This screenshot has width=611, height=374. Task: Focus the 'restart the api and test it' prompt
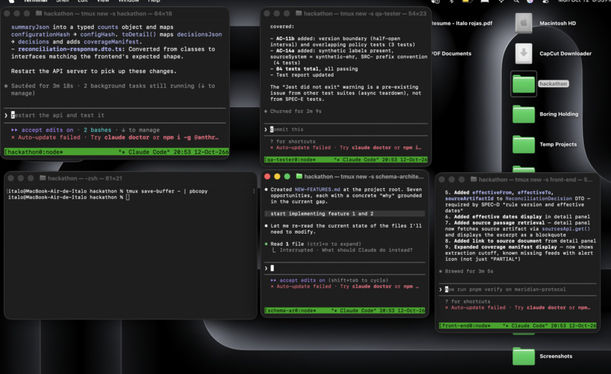coord(115,115)
